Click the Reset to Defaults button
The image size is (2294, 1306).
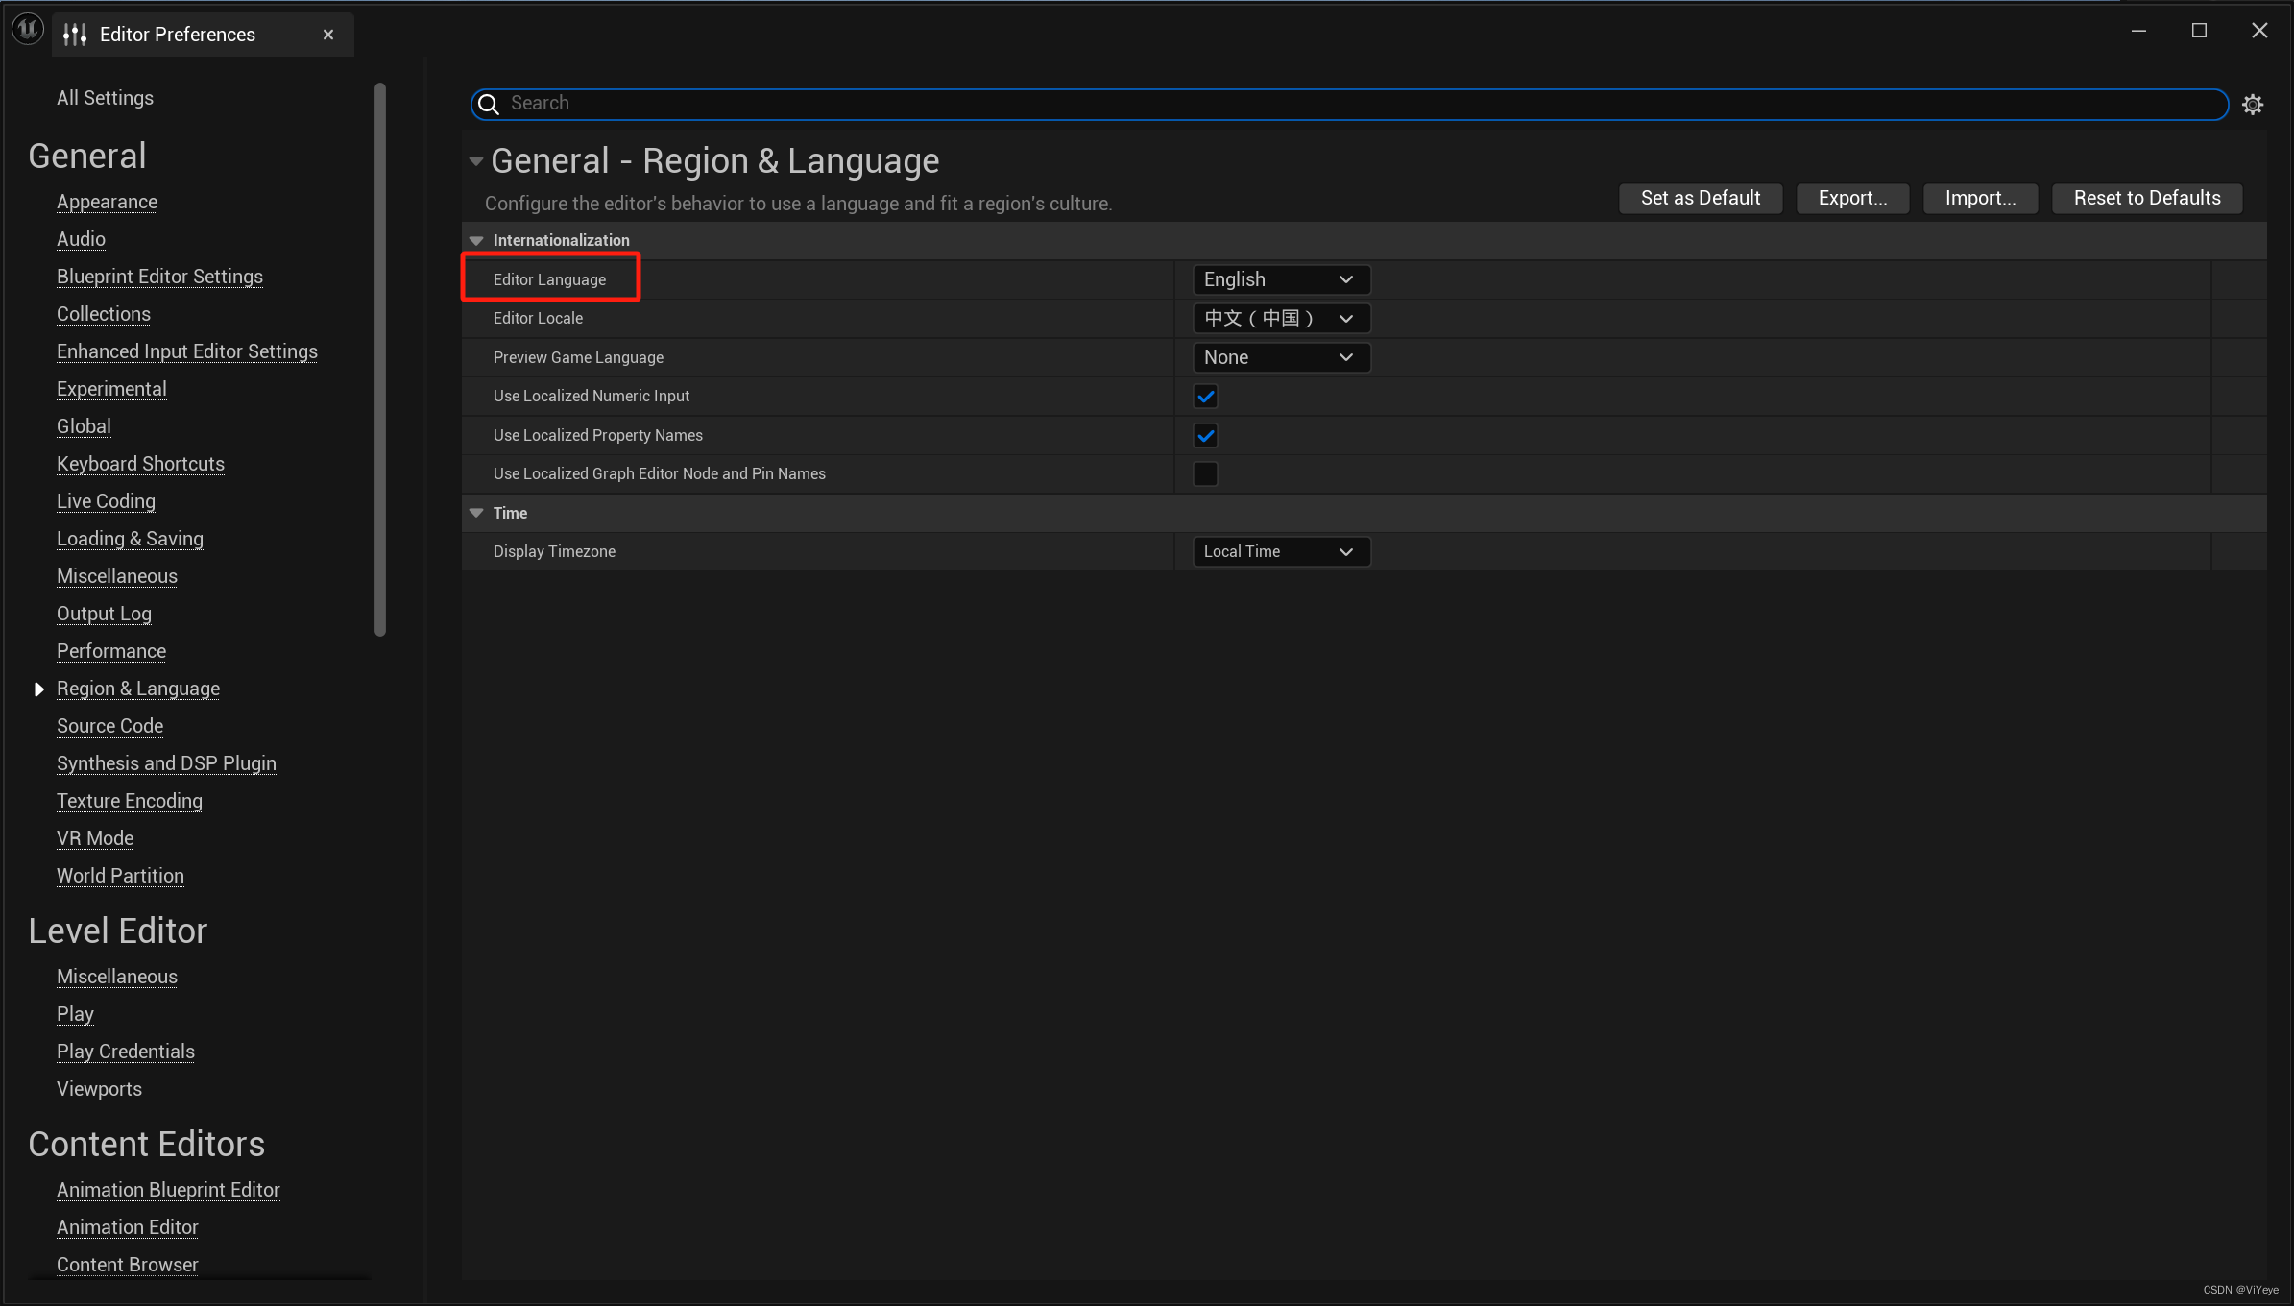2146,198
